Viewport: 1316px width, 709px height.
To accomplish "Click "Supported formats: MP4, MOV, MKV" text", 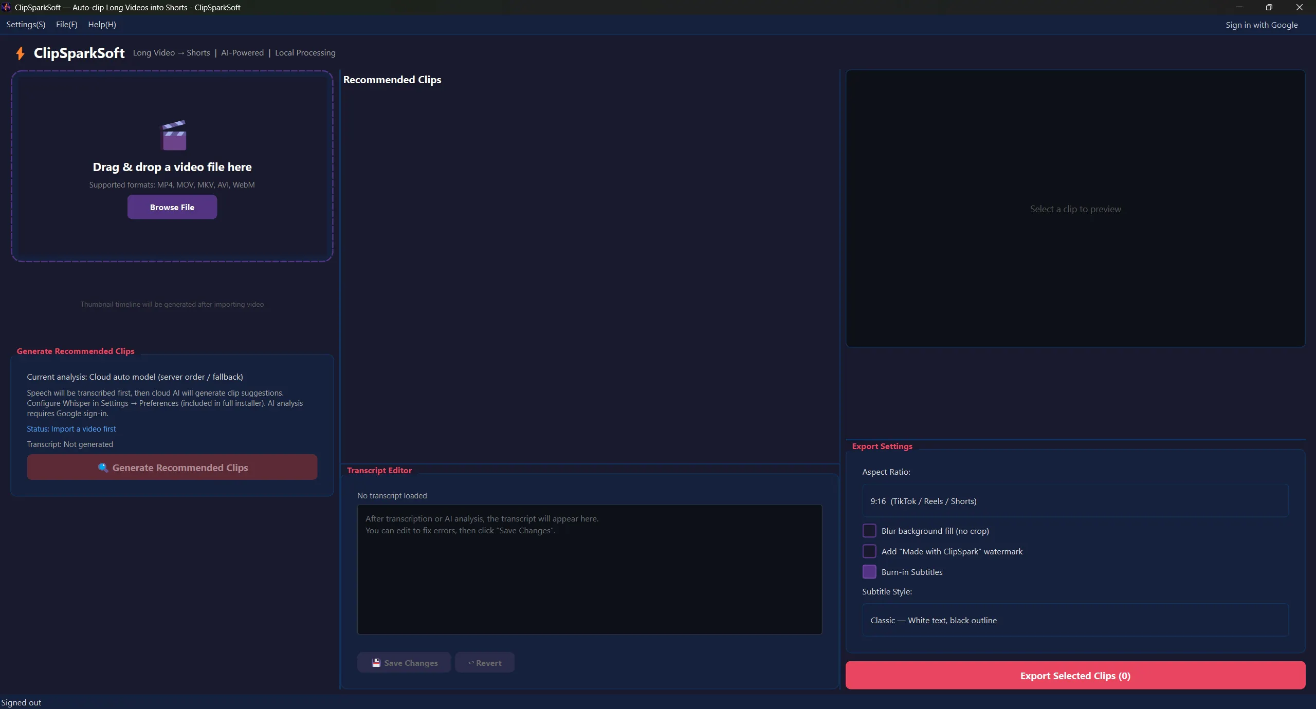I will click(172, 184).
